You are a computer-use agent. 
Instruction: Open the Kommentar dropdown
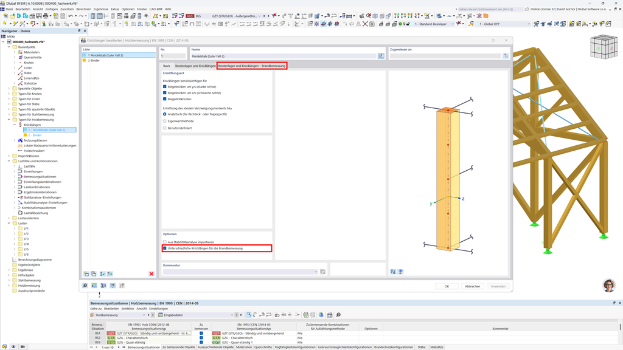point(316,272)
